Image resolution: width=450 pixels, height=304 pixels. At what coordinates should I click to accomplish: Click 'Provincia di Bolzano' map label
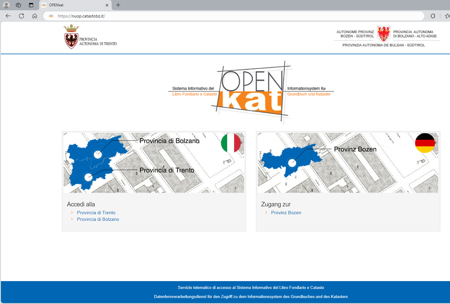point(169,141)
